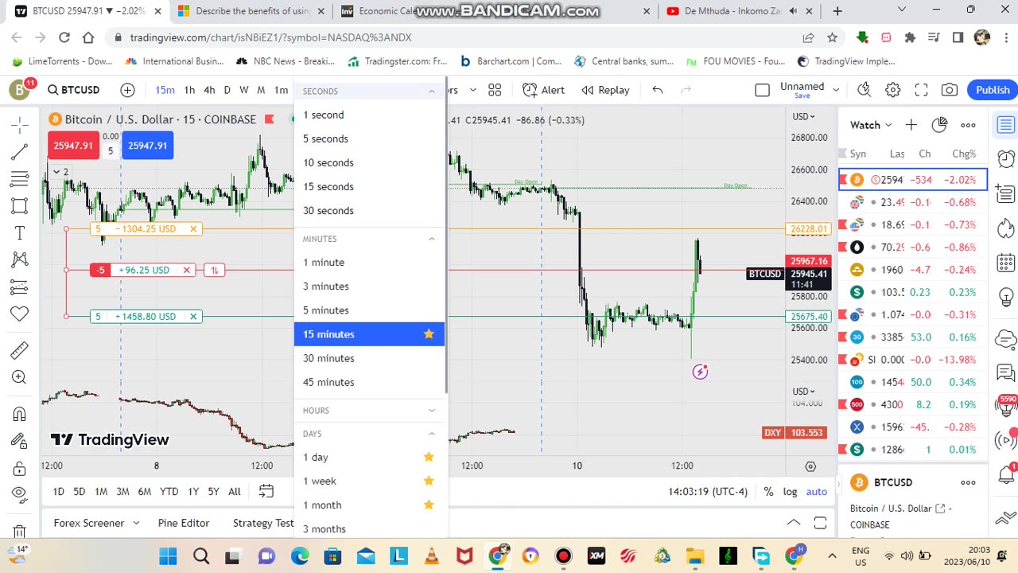The image size is (1018, 573).
Task: Select 5 minutes interval
Action: point(369,310)
